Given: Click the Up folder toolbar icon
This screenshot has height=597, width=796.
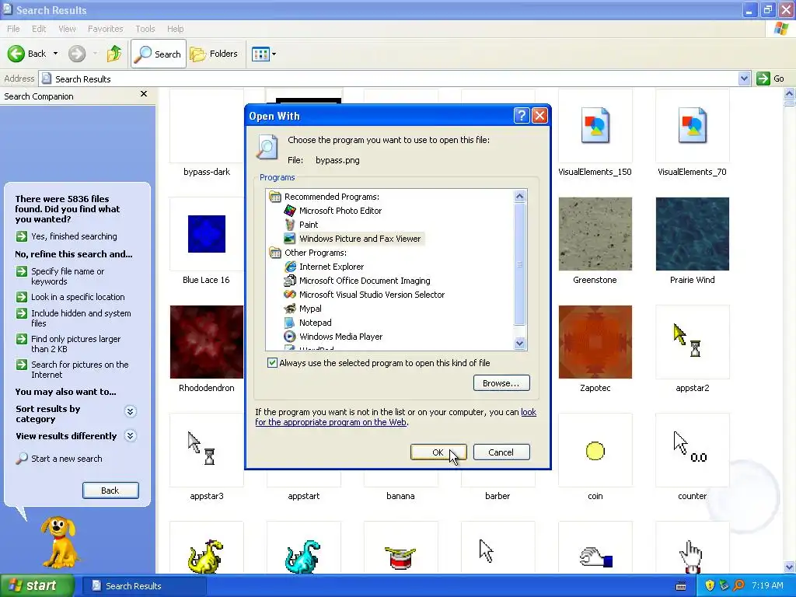Looking at the screenshot, I should (114, 54).
